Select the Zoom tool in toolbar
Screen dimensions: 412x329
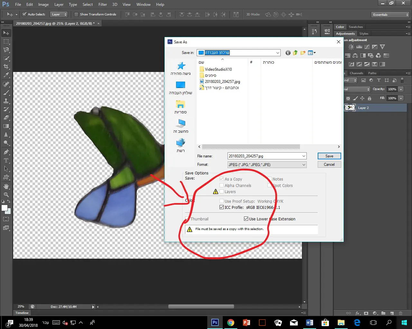tap(6, 195)
